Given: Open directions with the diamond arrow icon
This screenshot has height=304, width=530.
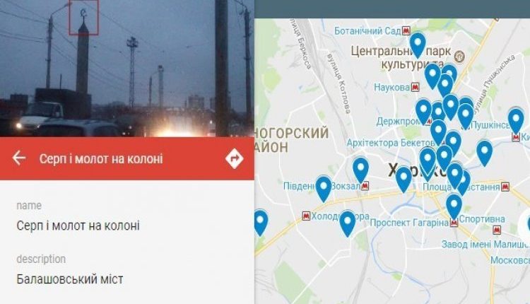Looking at the screenshot, I should pos(234,158).
